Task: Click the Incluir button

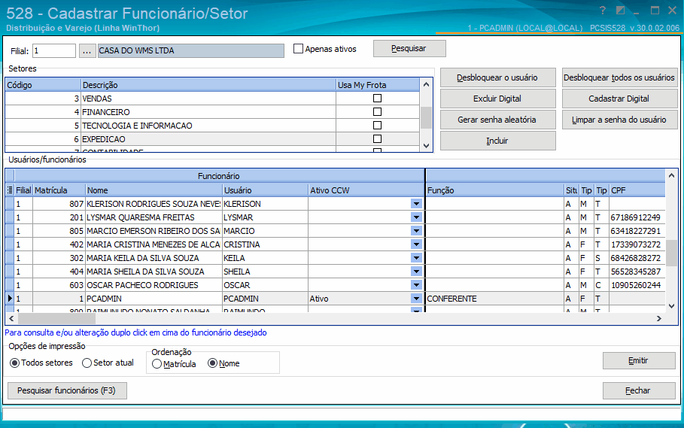Action: click(497, 141)
